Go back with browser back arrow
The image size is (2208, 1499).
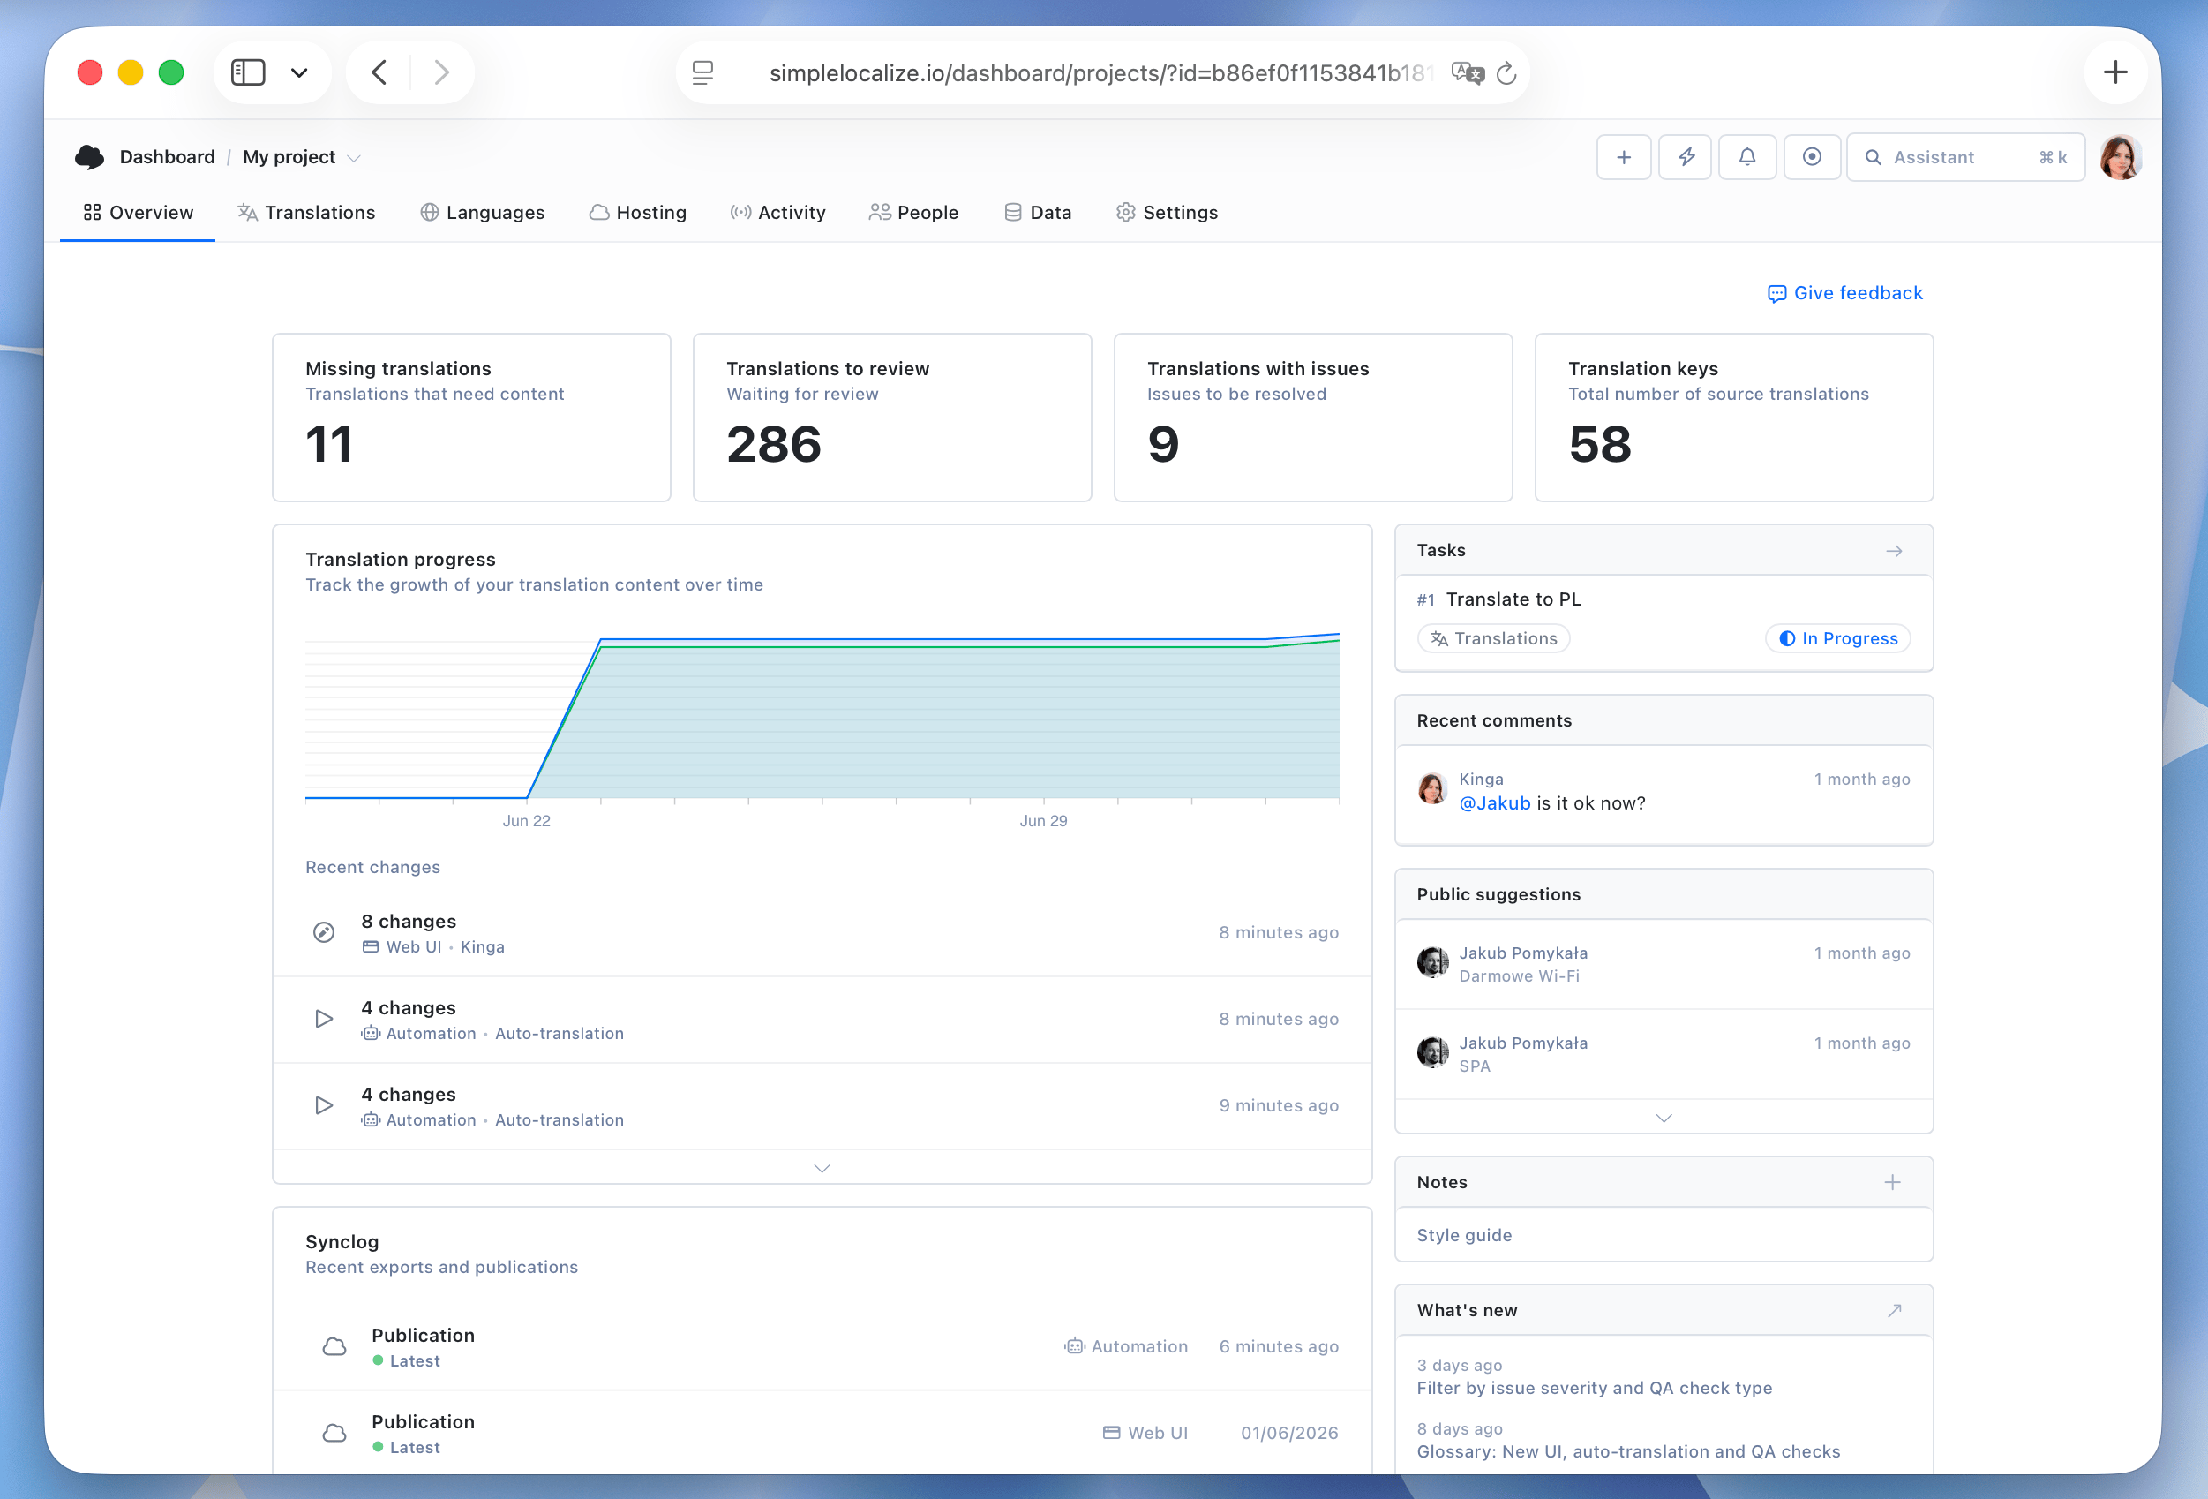379,72
